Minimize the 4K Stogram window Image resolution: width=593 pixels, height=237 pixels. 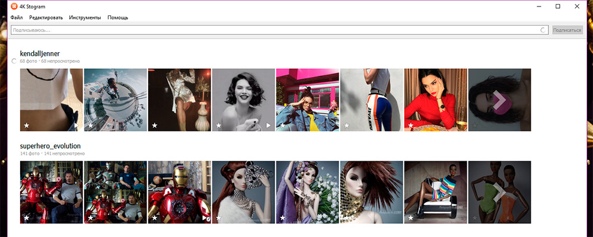[x=538, y=7]
